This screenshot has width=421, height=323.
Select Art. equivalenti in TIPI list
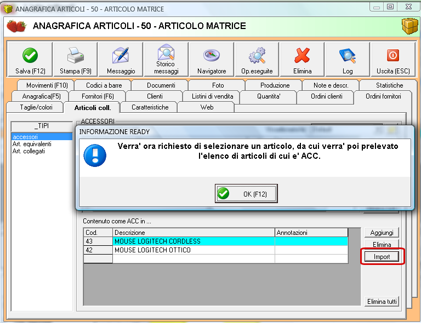[42, 144]
